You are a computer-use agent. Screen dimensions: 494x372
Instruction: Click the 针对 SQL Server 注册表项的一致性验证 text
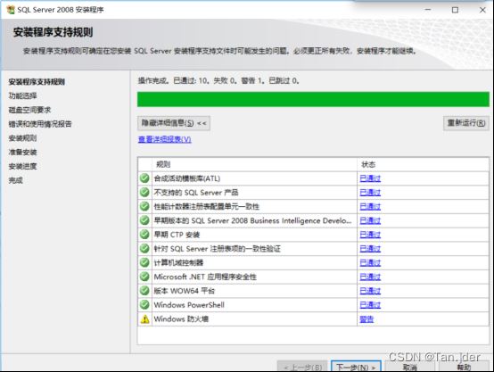coord(217,249)
